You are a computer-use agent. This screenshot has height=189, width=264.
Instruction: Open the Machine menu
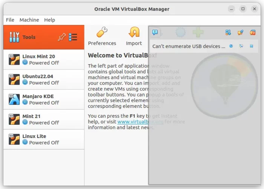[x=29, y=20]
